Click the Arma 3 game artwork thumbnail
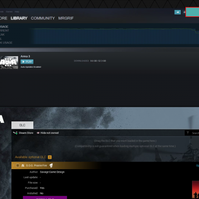The image size is (199, 199). (x=9, y=63)
